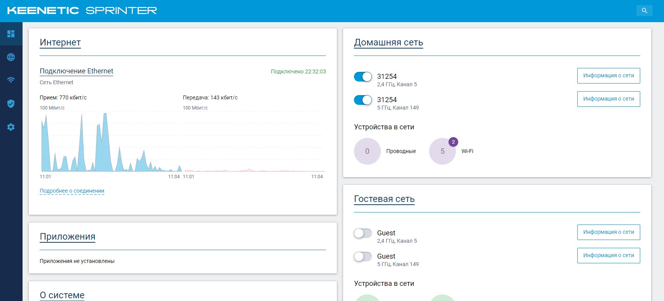This screenshot has width=664, height=301.
Task: Click the 5 ГГц, Канал 149 text under Guest
Action: [398, 264]
